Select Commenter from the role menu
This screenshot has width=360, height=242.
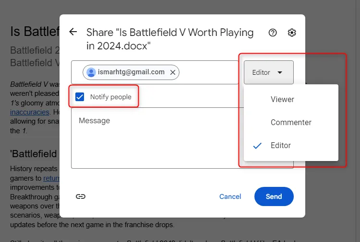(291, 122)
